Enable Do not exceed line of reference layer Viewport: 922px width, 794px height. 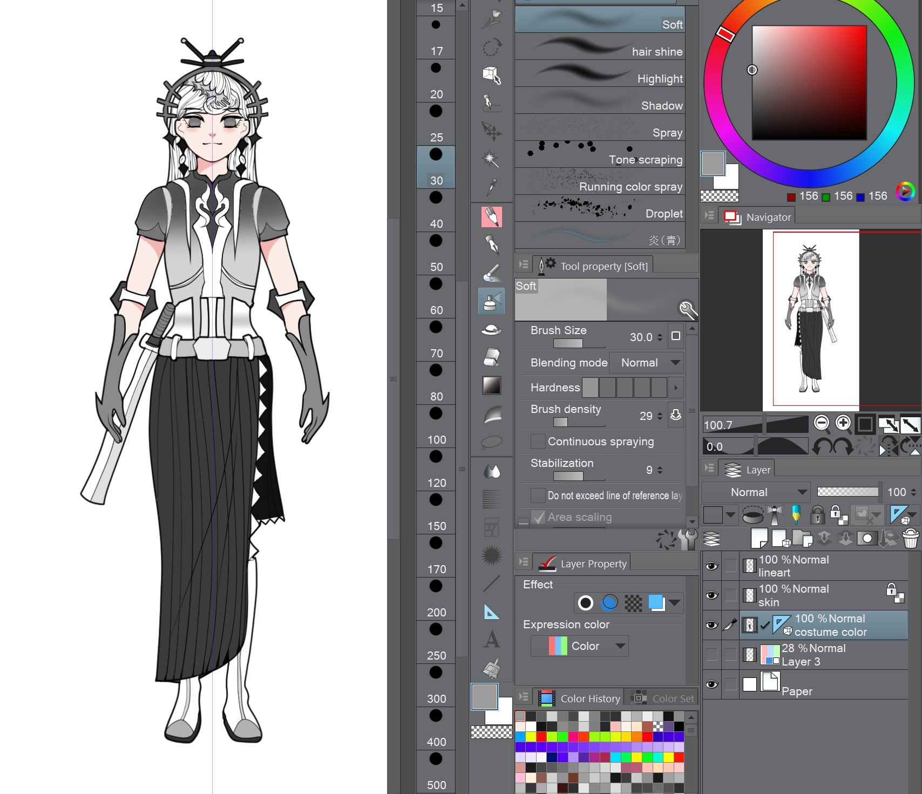[x=538, y=496]
